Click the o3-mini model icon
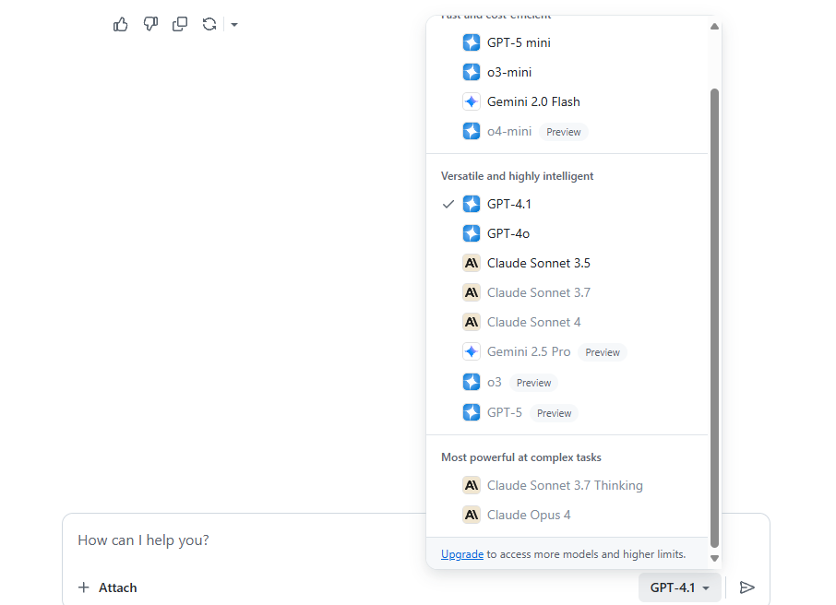The width and height of the screenshot is (836, 605). click(x=472, y=72)
